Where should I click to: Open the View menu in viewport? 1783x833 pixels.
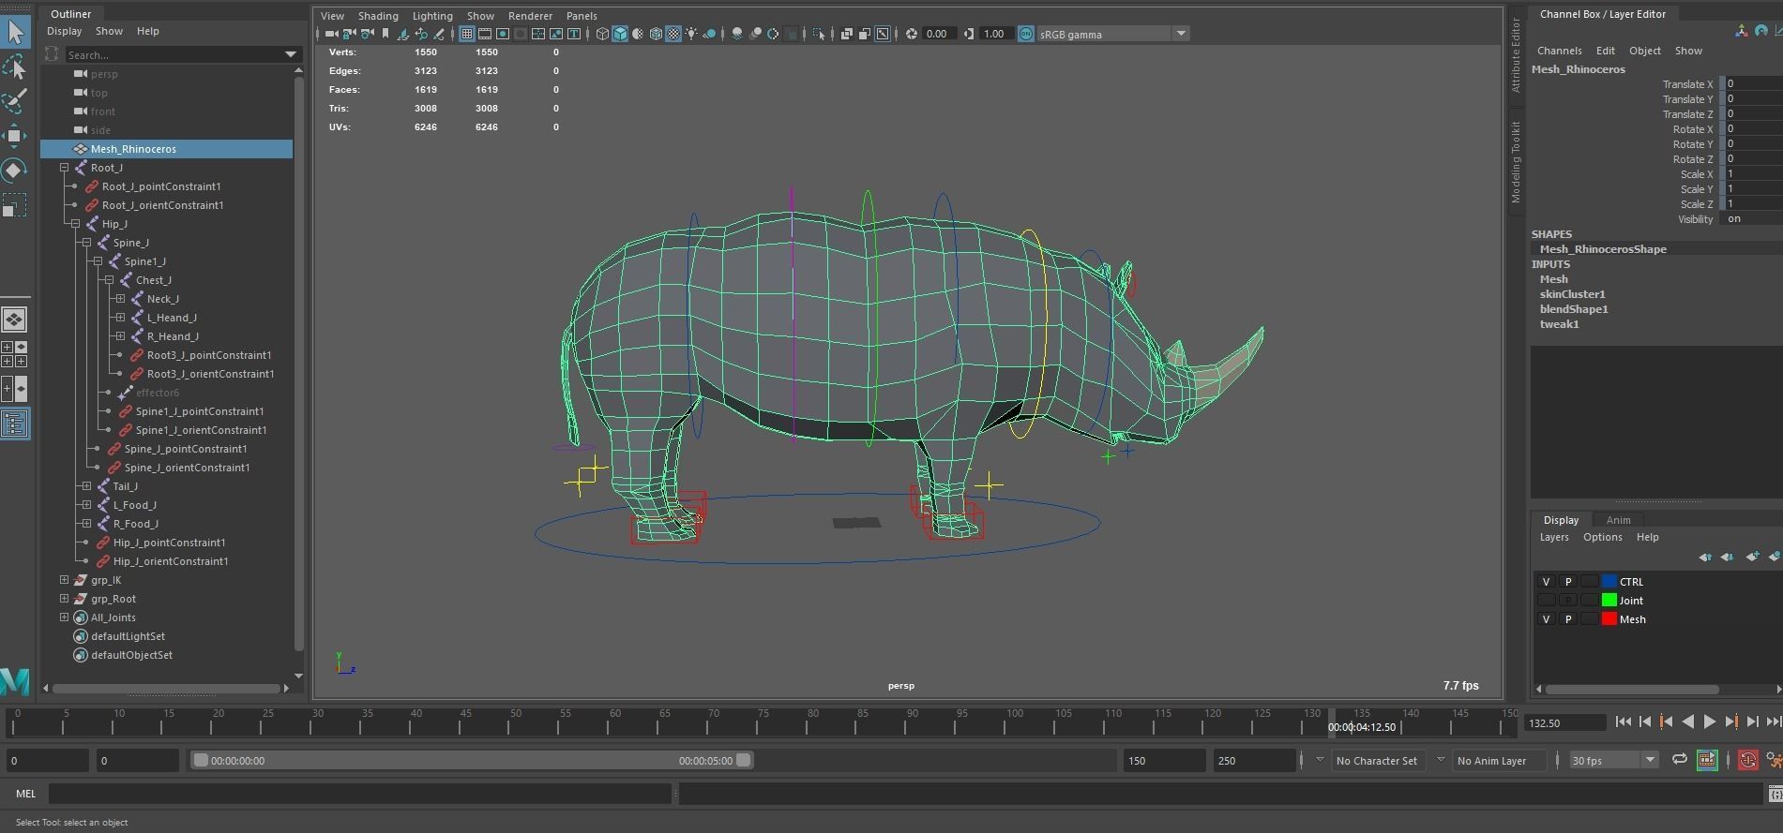click(x=332, y=16)
